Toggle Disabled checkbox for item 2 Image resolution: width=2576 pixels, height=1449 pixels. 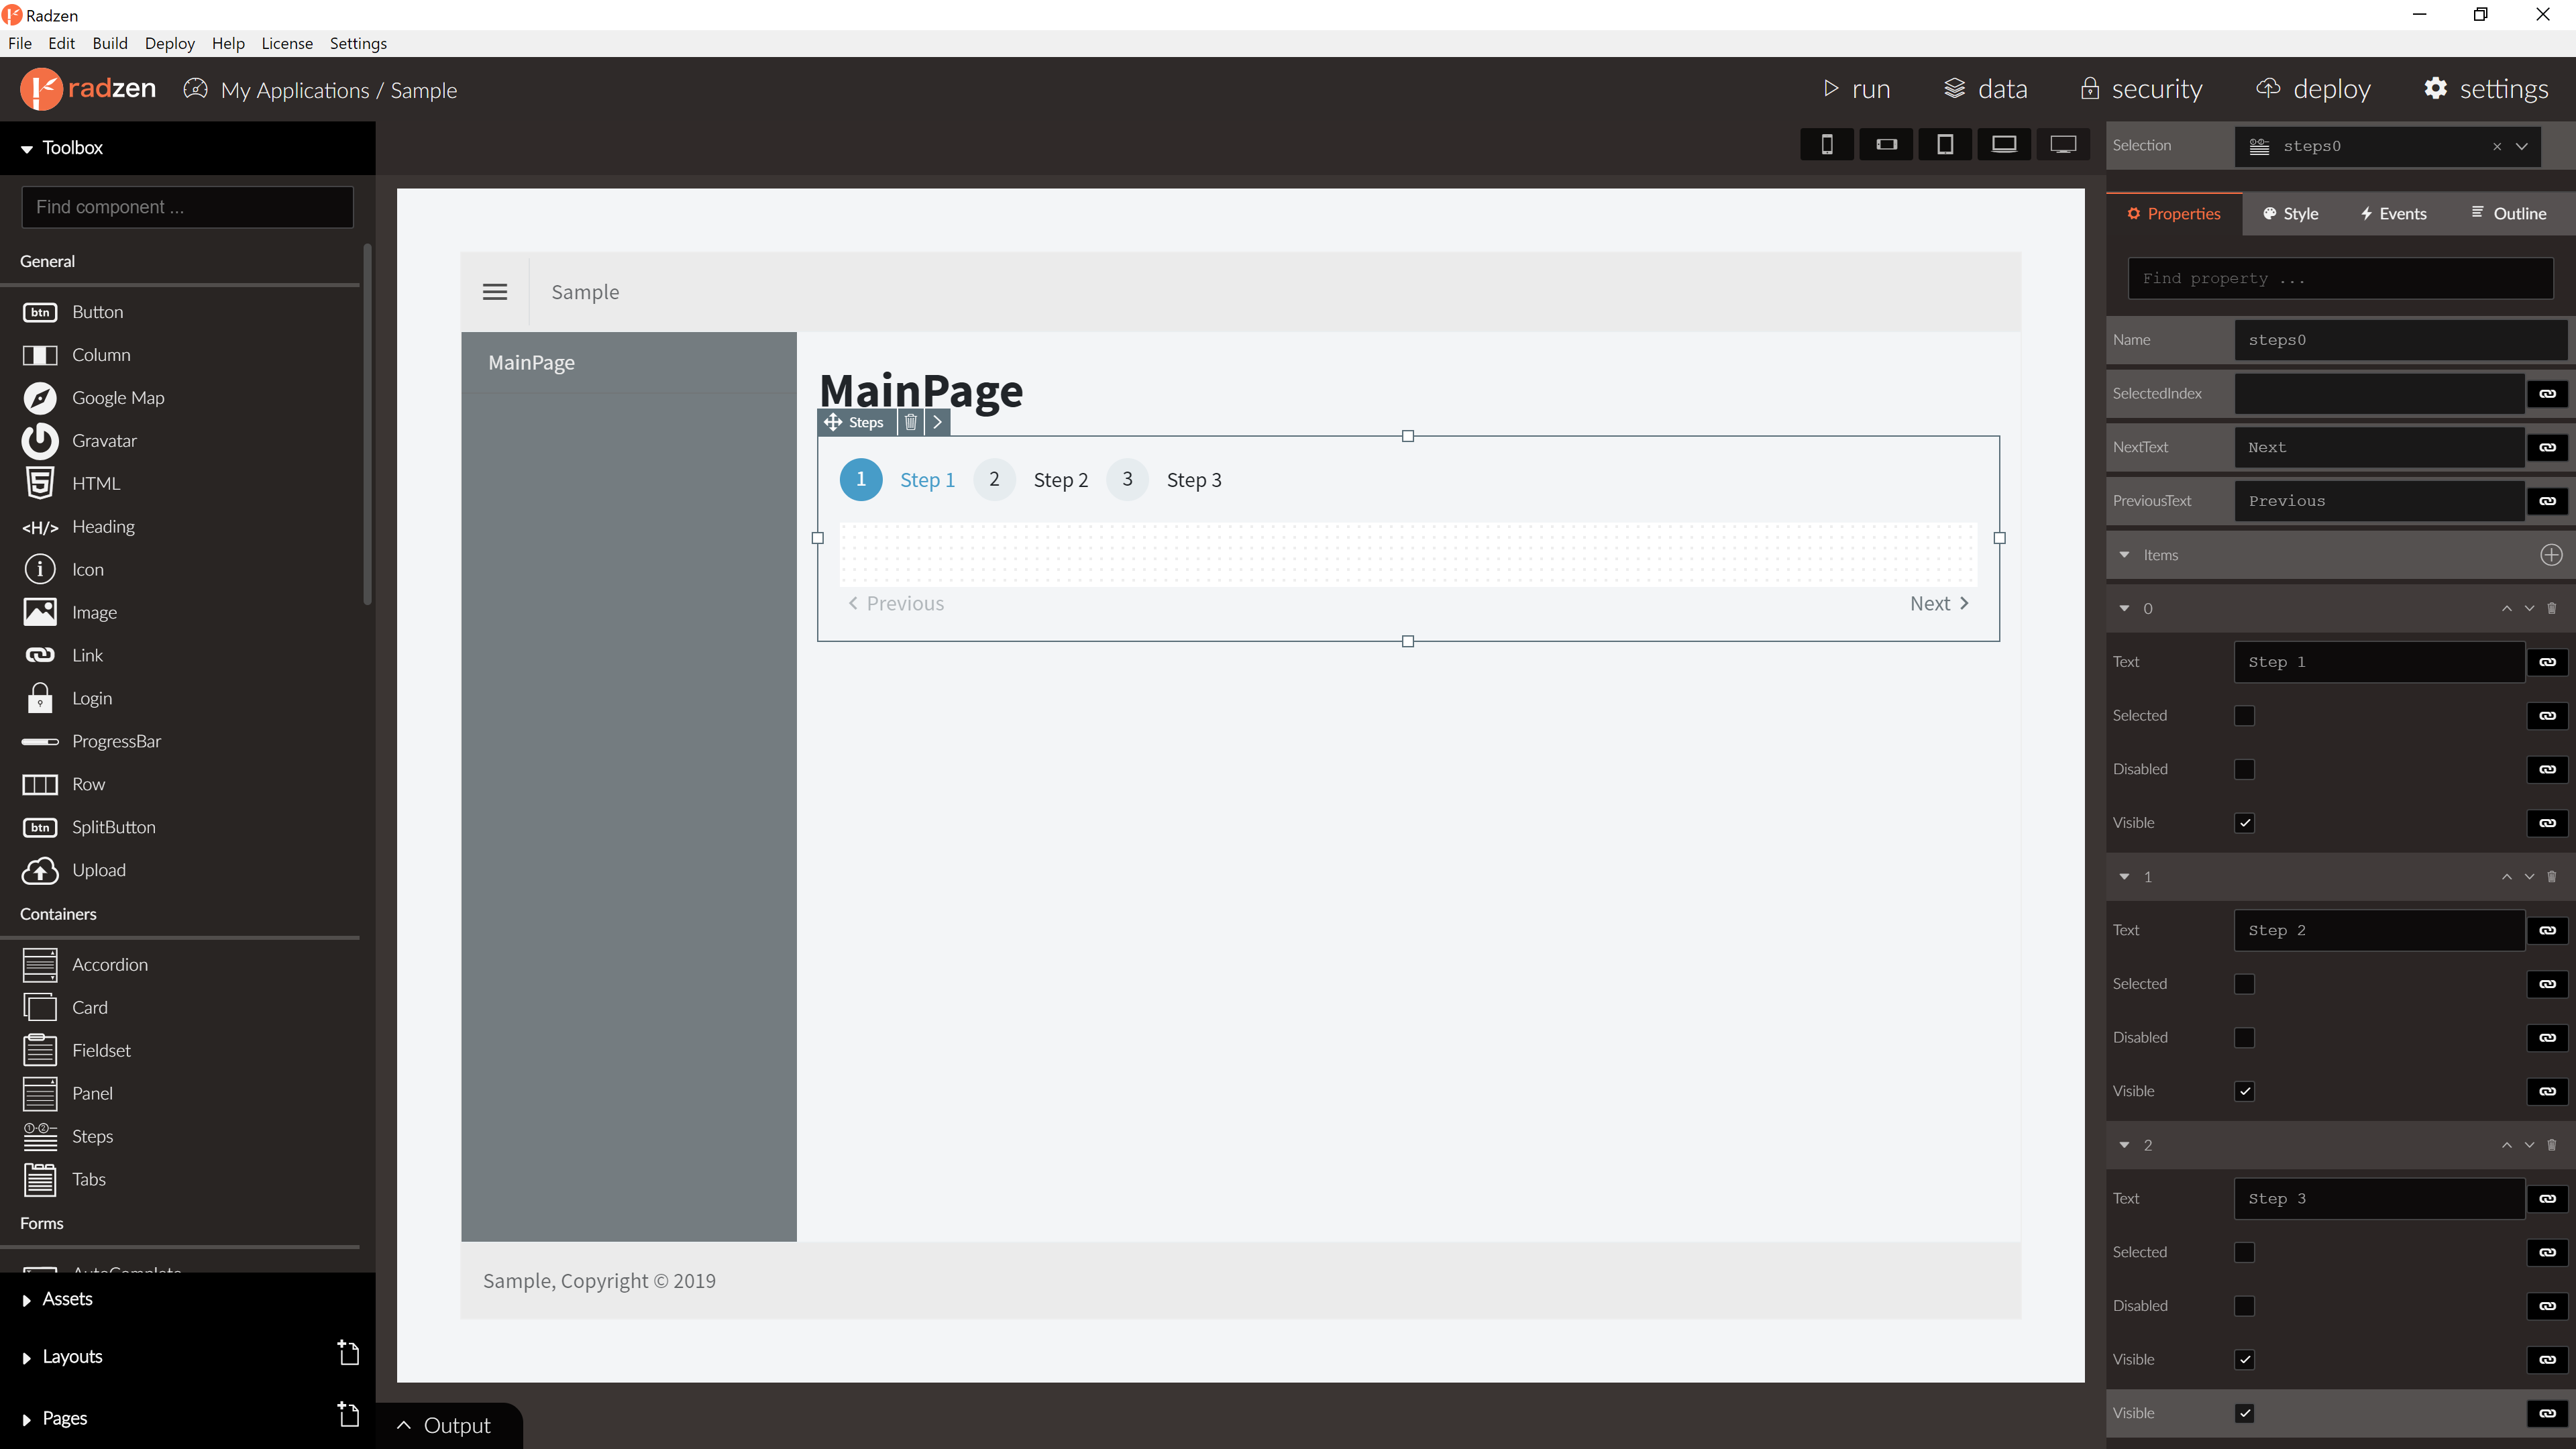[x=2245, y=1306]
